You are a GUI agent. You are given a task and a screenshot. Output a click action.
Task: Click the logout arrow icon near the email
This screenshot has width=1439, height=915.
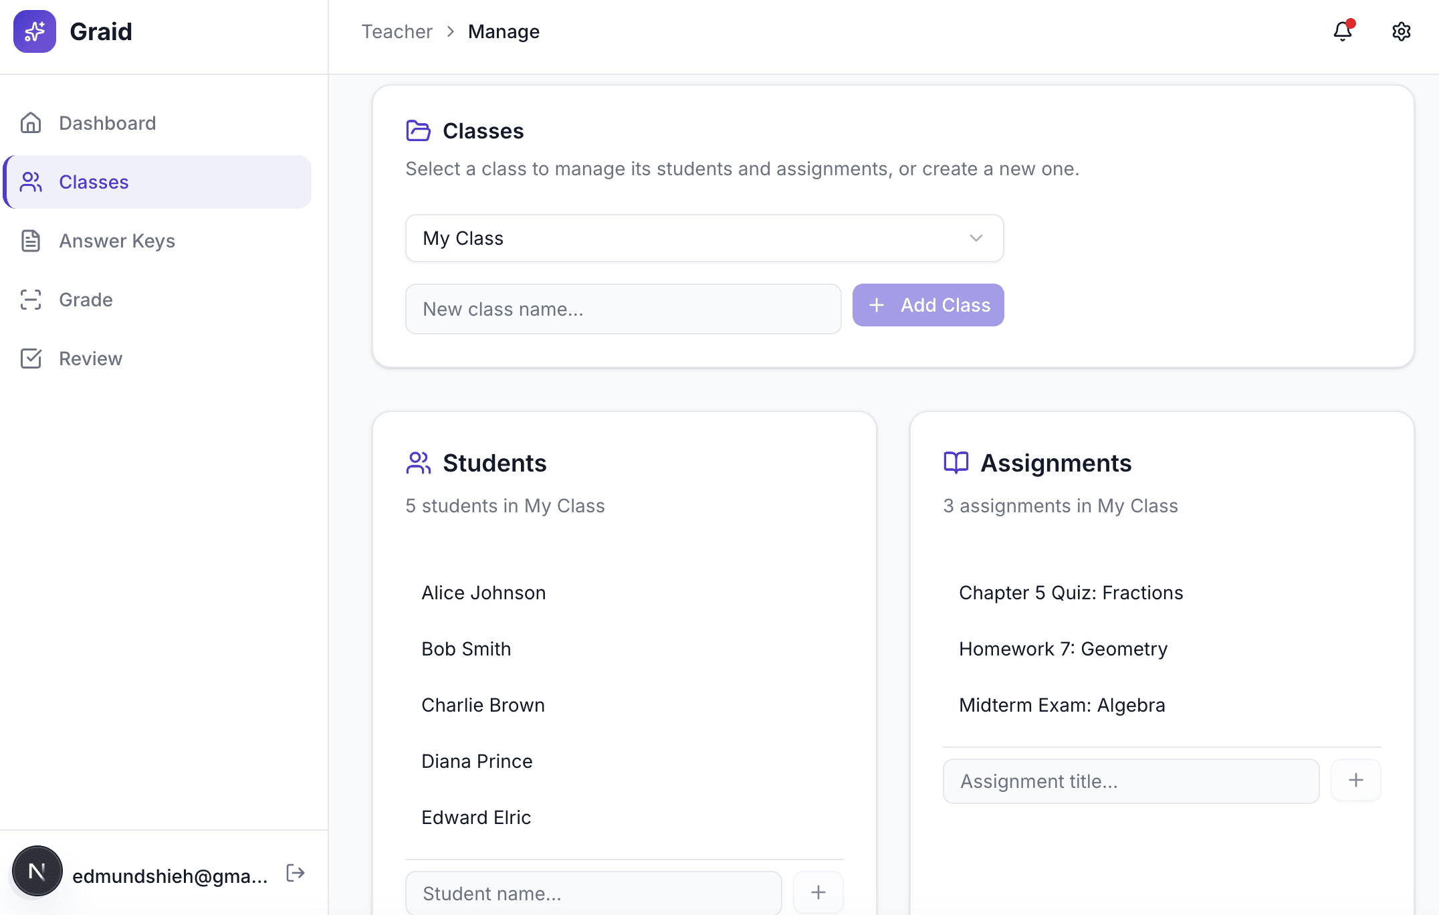pos(295,873)
